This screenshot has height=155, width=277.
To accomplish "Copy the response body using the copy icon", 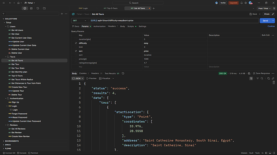I will 269,78.
